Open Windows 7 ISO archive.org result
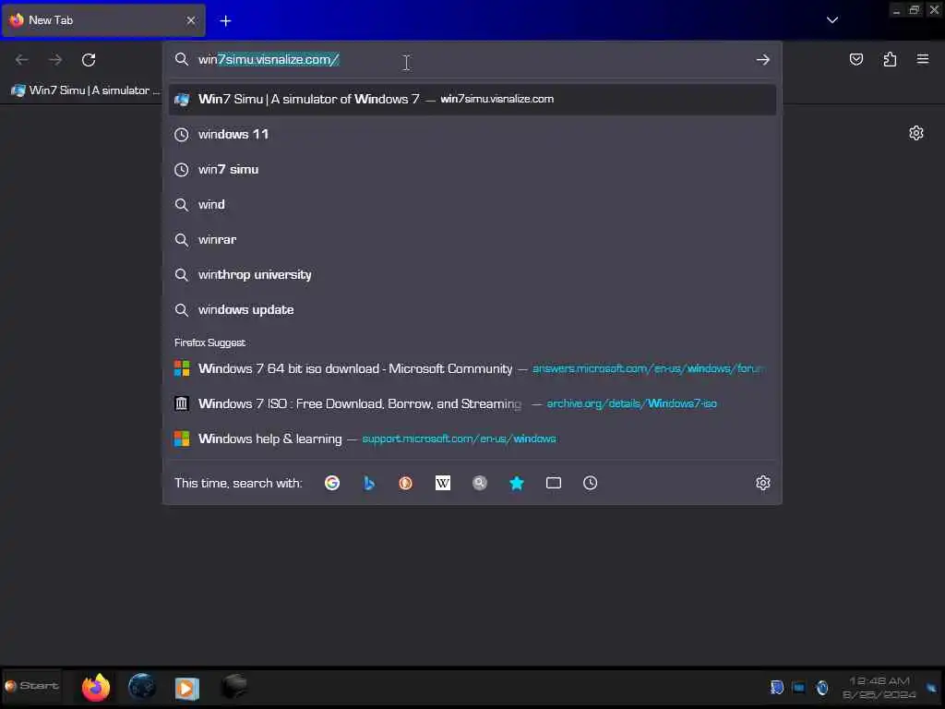Screen dimensions: 945x709 [x=472, y=403]
